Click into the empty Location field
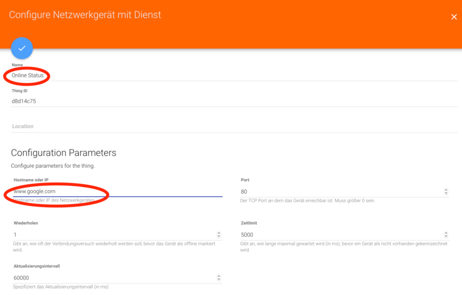462x295 pixels. pos(115,126)
